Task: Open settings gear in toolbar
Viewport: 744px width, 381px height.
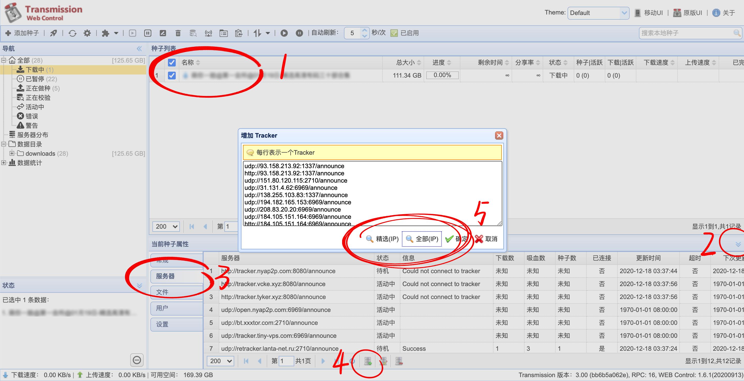Action: pos(87,33)
